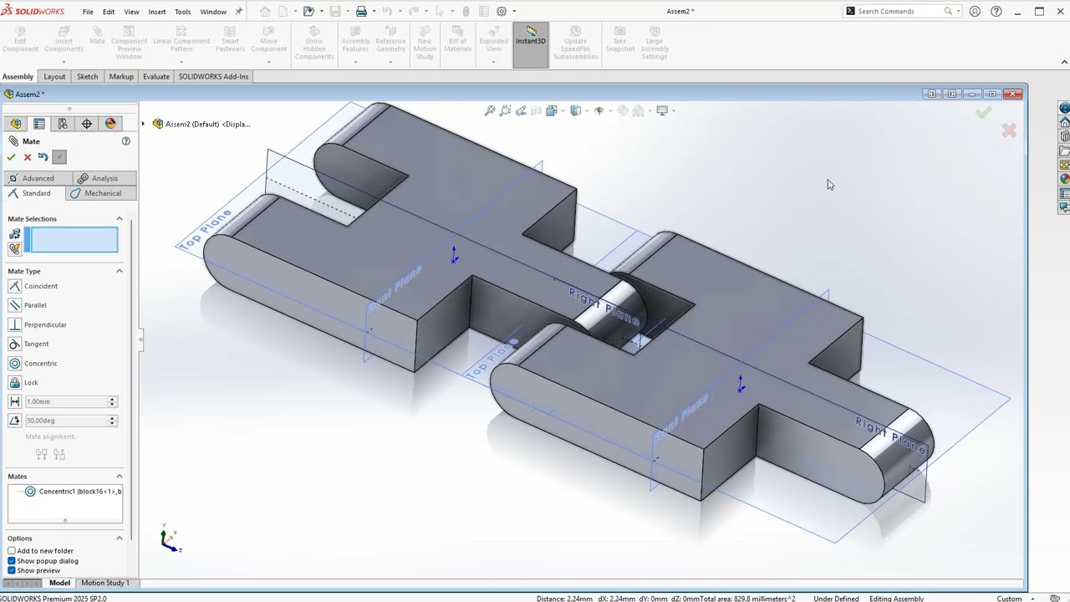Accept the mate with the green checkmark
The width and height of the screenshot is (1070, 602).
pyautogui.click(x=11, y=157)
